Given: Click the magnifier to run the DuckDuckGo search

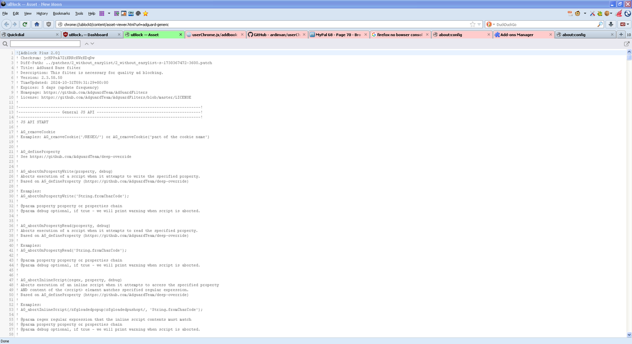Looking at the screenshot, I should point(600,24).
